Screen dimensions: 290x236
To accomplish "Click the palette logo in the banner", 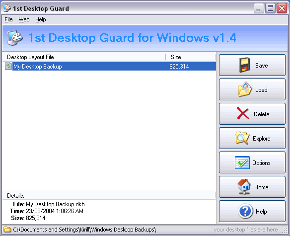I will pyautogui.click(x=15, y=38).
